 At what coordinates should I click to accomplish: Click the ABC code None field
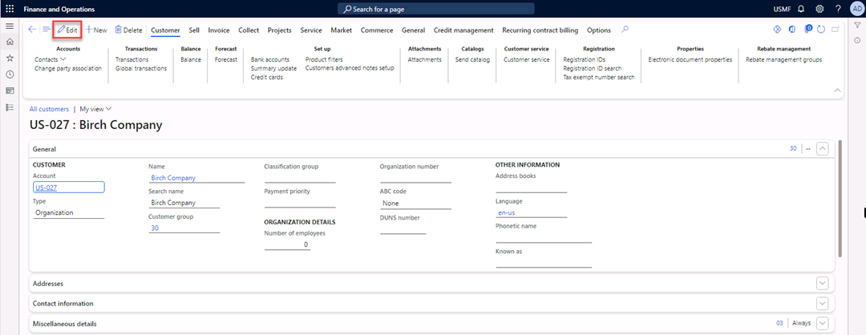(x=415, y=203)
